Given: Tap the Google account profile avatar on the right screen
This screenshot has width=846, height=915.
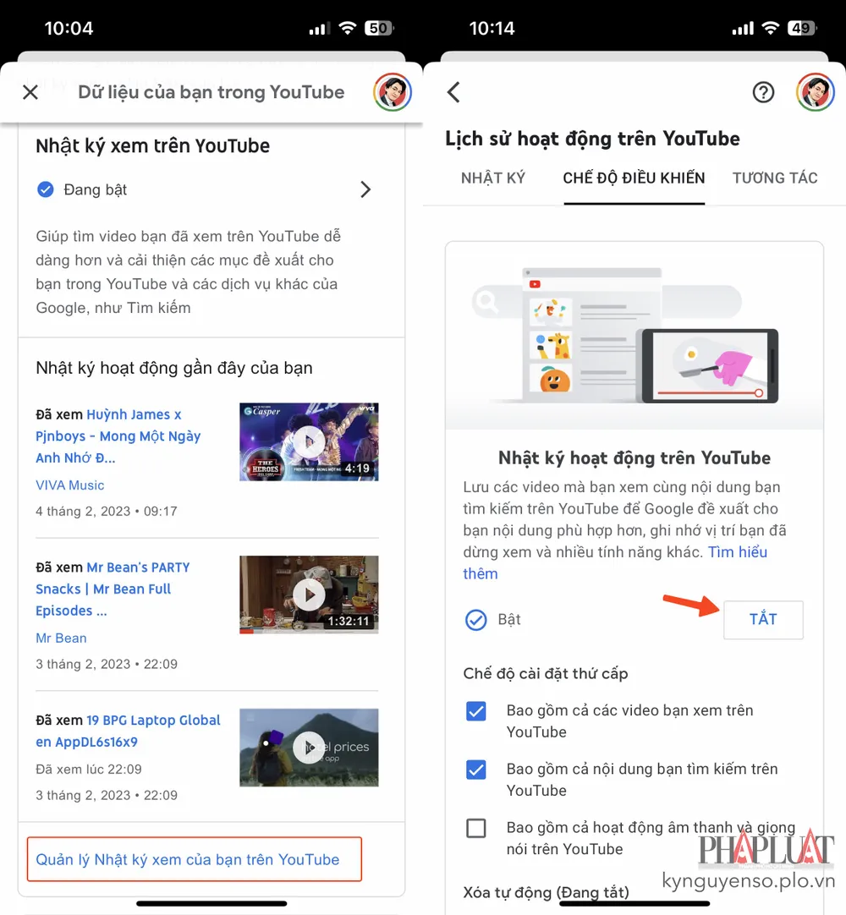Looking at the screenshot, I should [x=815, y=93].
